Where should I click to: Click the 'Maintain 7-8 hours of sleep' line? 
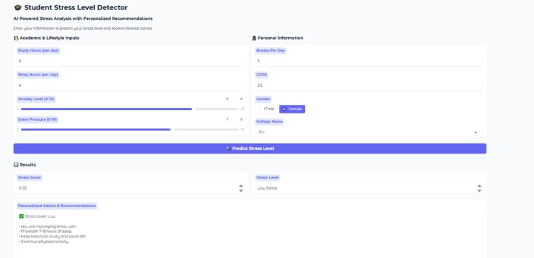[46, 231]
